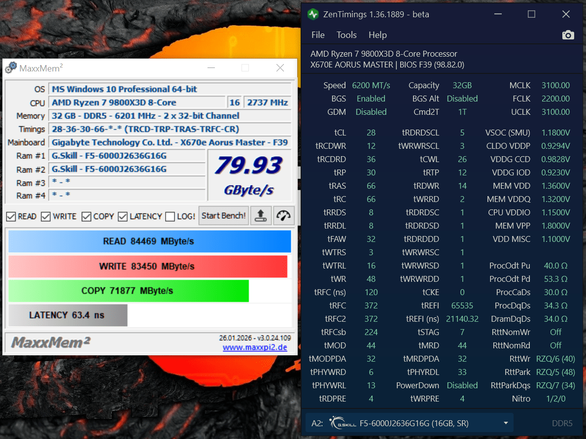Click the LATENCY 63.4 ns bar
The width and height of the screenshot is (586, 439).
point(68,315)
